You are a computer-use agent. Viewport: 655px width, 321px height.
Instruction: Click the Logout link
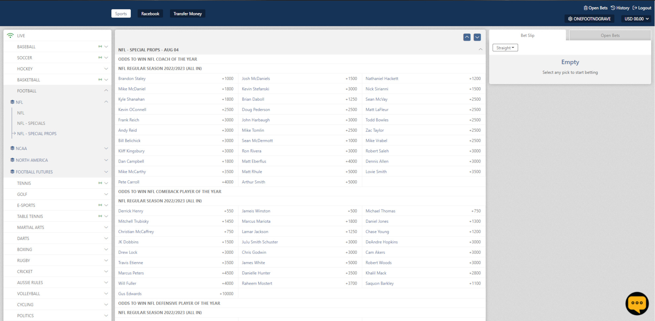pos(642,8)
